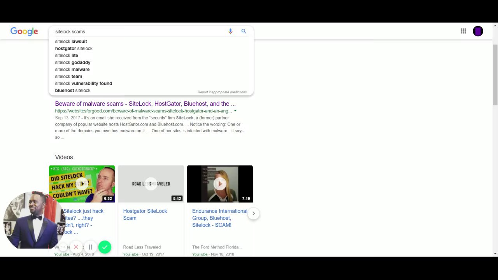Play the Endurance International Group video thumbnail
This screenshot has height=280, width=498.
pyautogui.click(x=220, y=184)
